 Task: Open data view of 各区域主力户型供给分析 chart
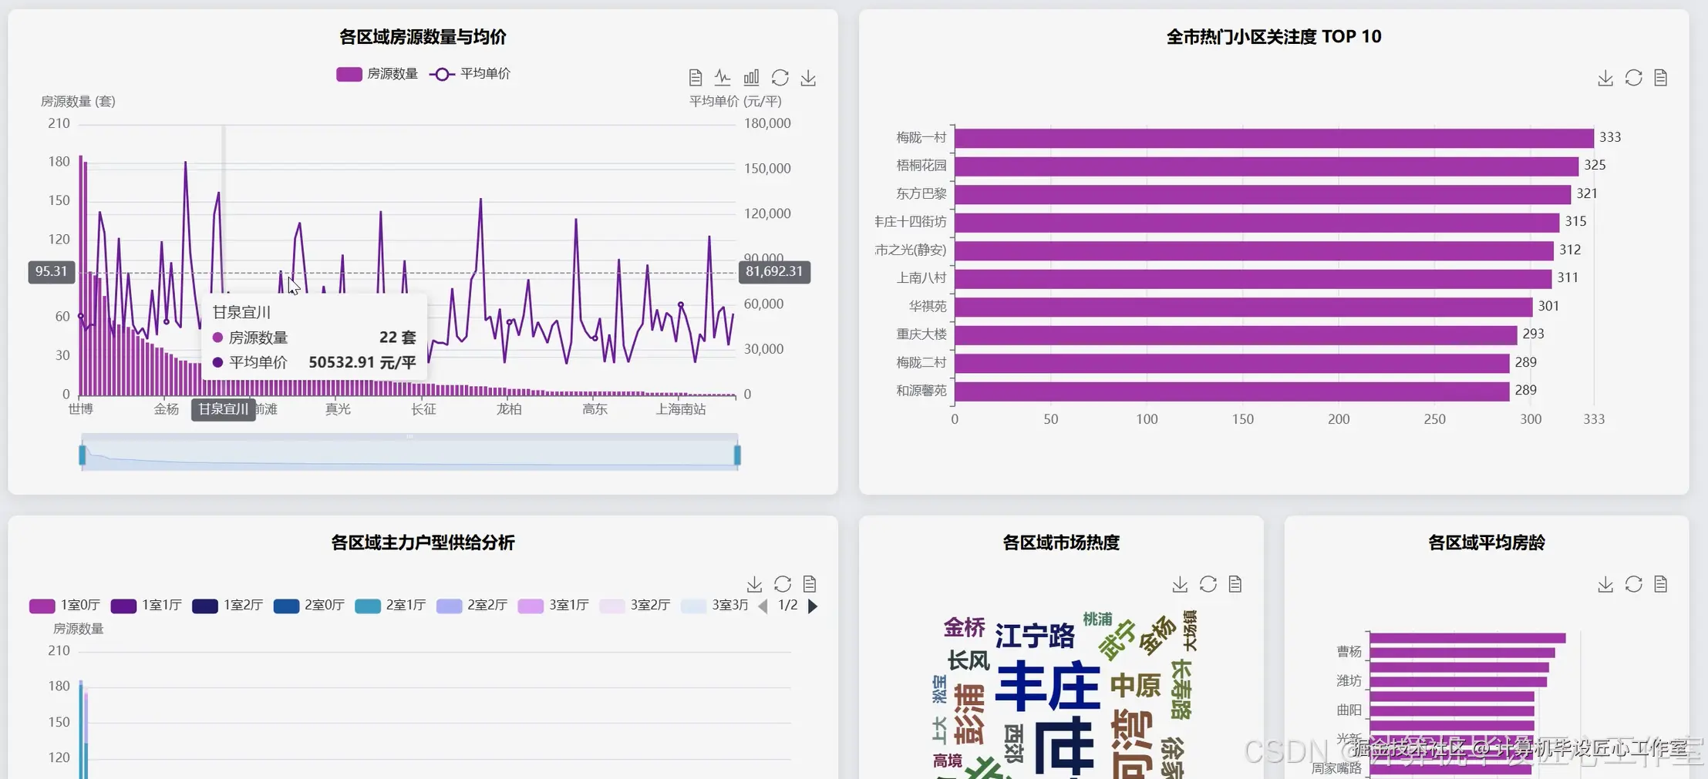pos(810,583)
